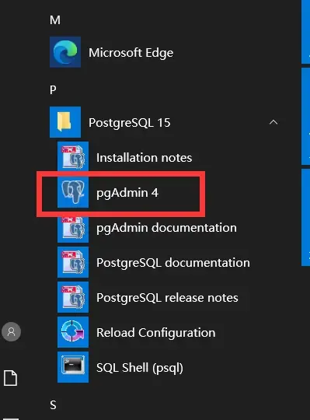This screenshot has width=310, height=420.
Task: Launch the Reload Configuration icon
Action: (73, 332)
